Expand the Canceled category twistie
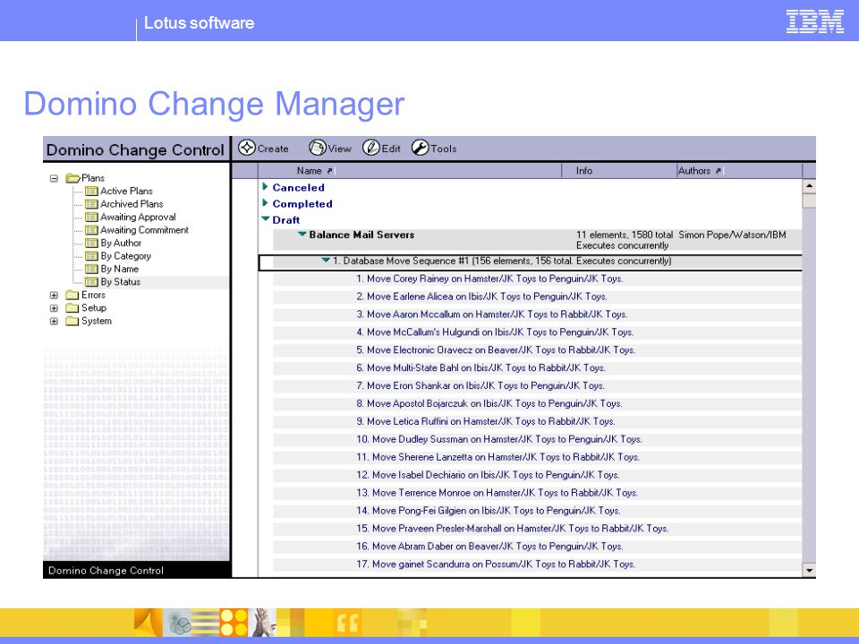The image size is (859, 644). [x=265, y=187]
